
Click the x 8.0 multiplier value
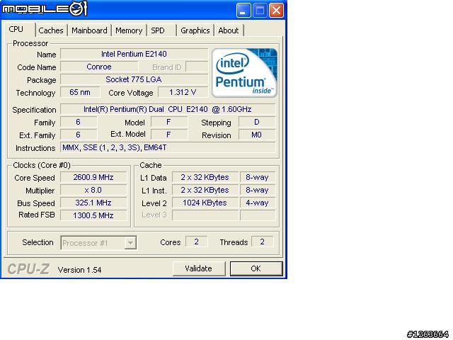(x=93, y=190)
